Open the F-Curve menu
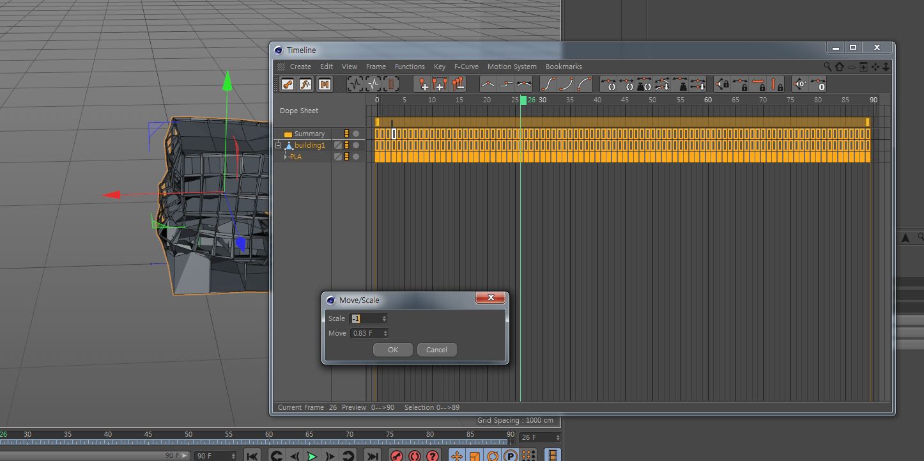This screenshot has width=924, height=461. coord(466,66)
